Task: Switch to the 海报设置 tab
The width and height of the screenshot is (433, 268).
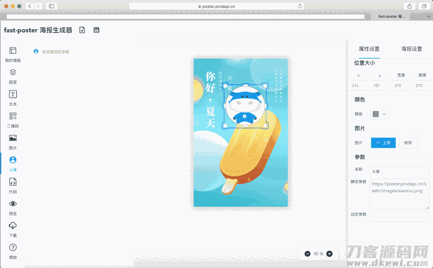Action: pos(411,49)
